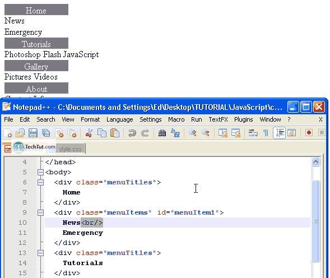Image resolution: width=330 pixels, height=278 pixels.
Task: Open the Edit menu
Action: [x=25, y=119]
